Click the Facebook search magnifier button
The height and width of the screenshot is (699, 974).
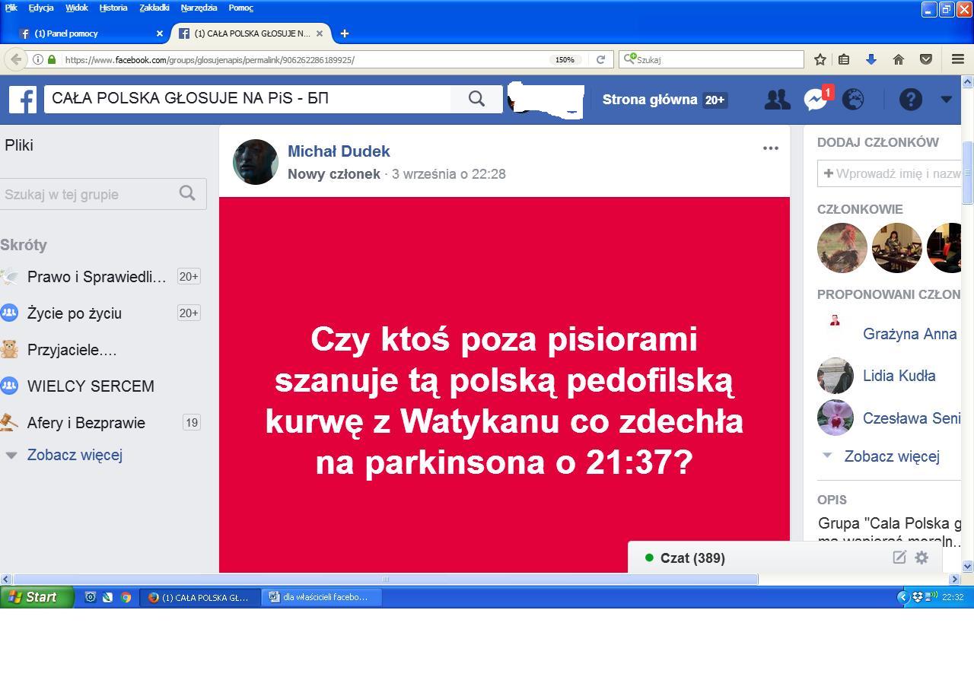(x=476, y=99)
